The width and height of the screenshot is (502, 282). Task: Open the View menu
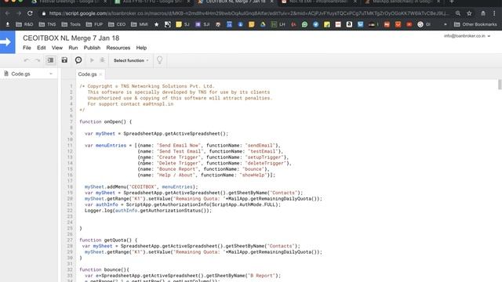[57, 48]
